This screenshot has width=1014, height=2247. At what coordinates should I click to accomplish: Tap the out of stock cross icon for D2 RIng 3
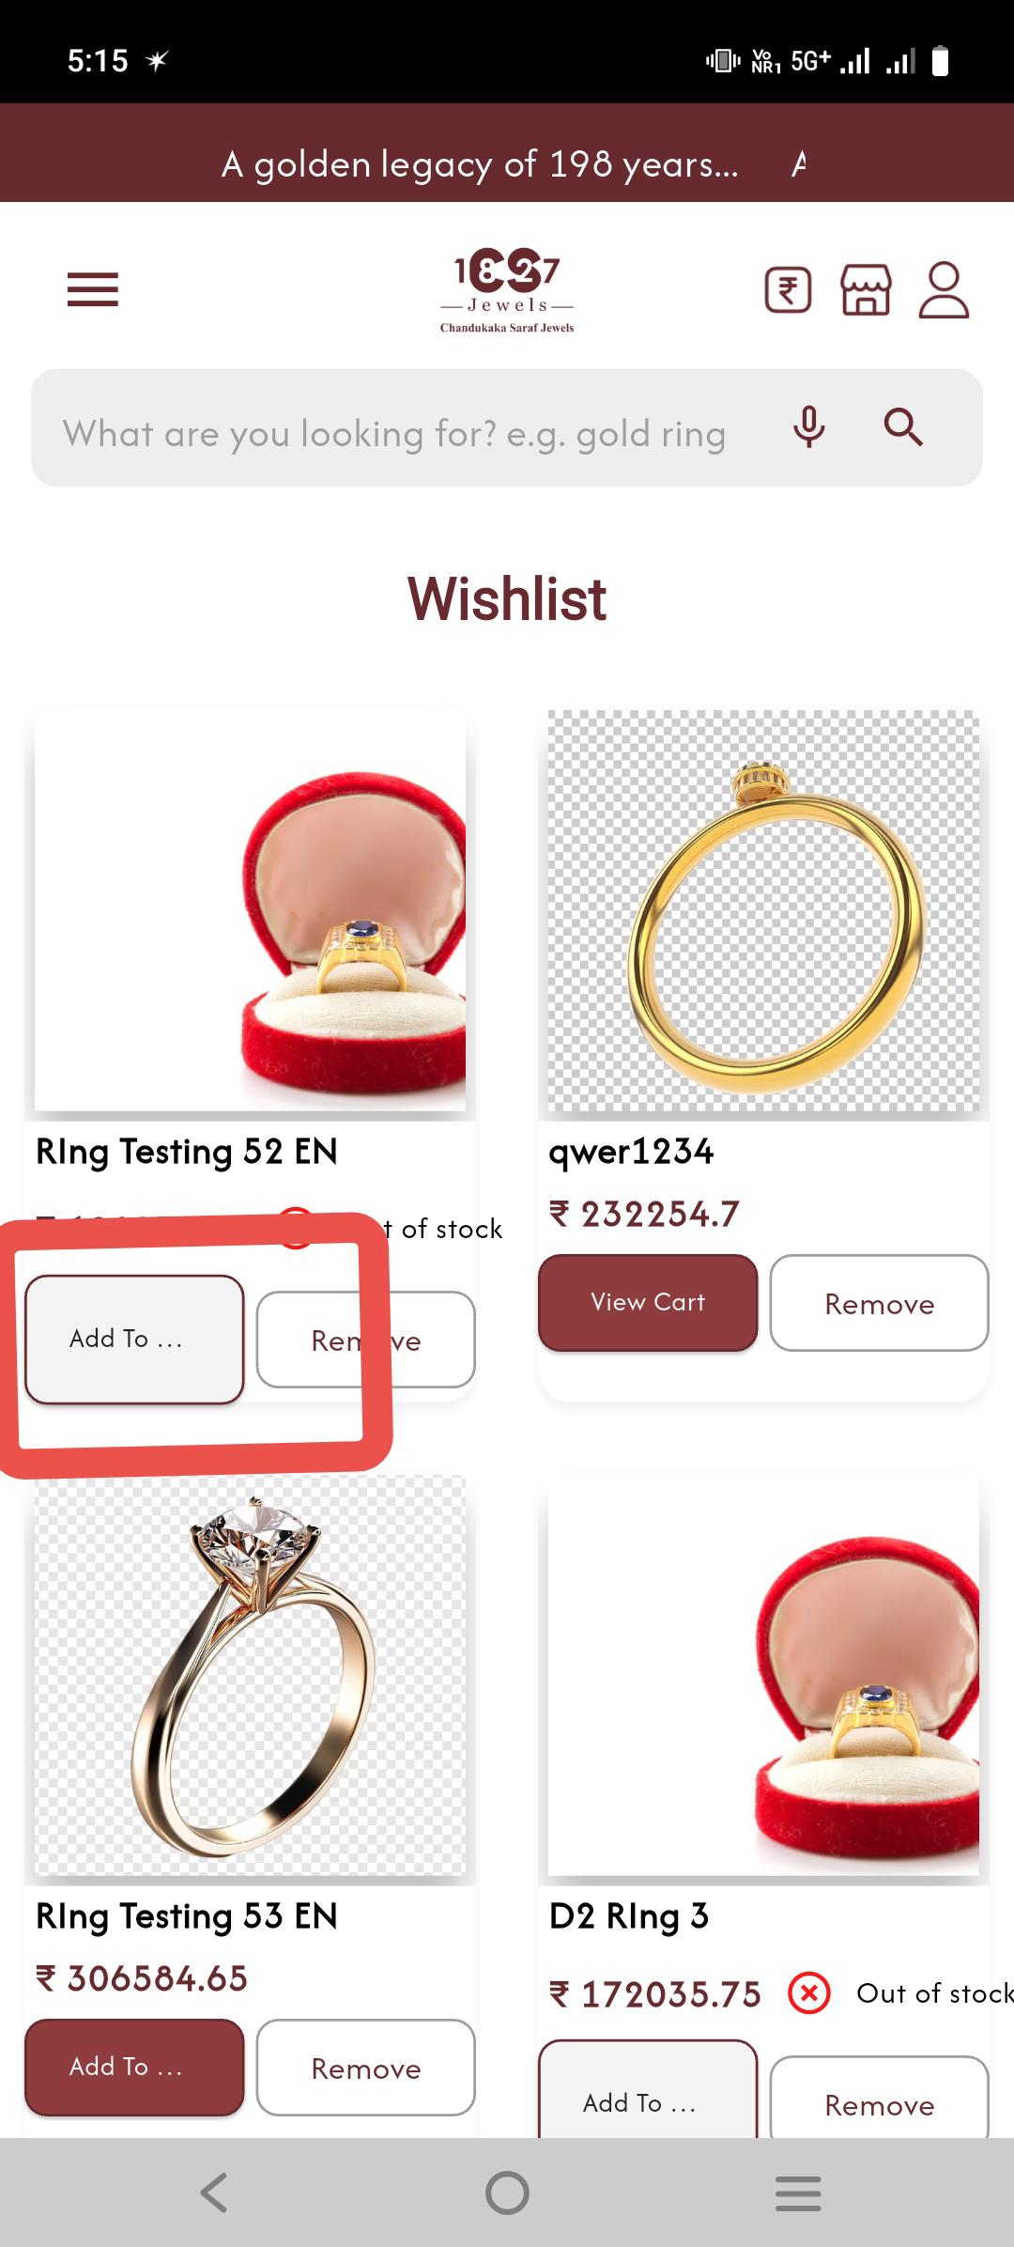tap(810, 1992)
